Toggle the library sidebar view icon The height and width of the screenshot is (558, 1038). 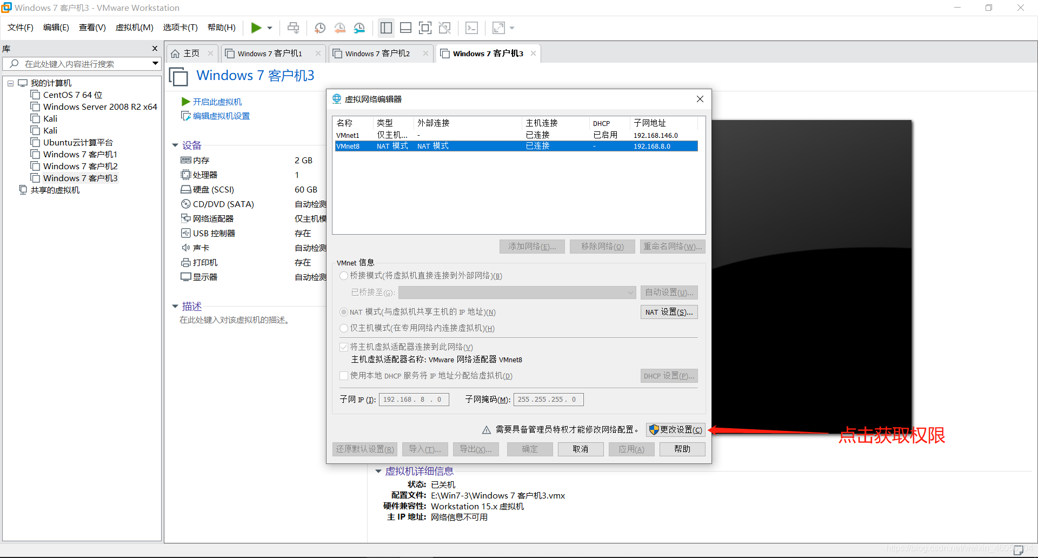pyautogui.click(x=386, y=28)
